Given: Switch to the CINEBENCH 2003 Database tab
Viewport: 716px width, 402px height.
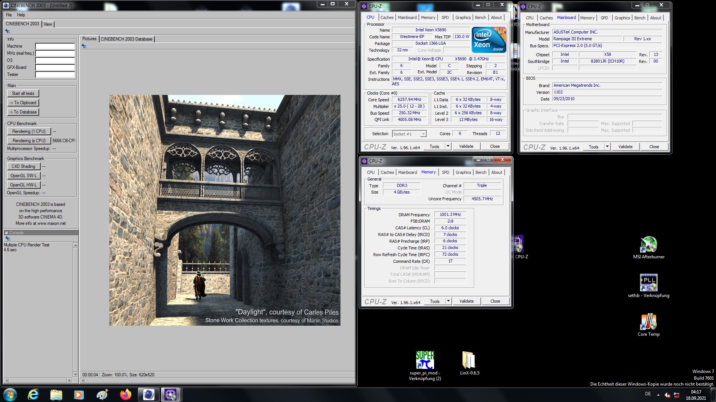Looking at the screenshot, I should point(126,39).
